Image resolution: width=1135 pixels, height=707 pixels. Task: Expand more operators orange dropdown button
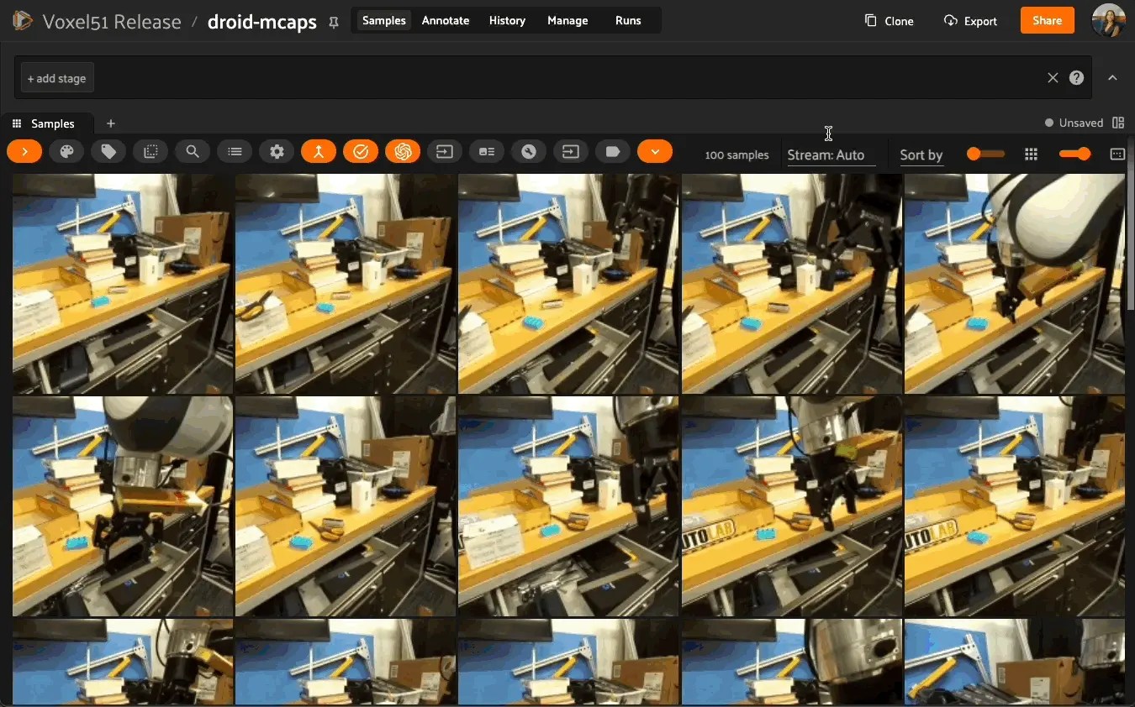click(655, 152)
